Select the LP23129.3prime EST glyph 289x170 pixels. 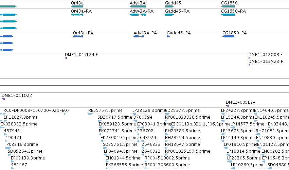pos(134,114)
